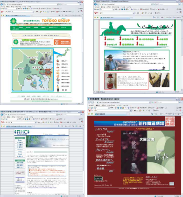Click the address bar in TOYOKO GROUP window
Image resolution: width=183 pixels, height=197 pixels.
point(32,5)
